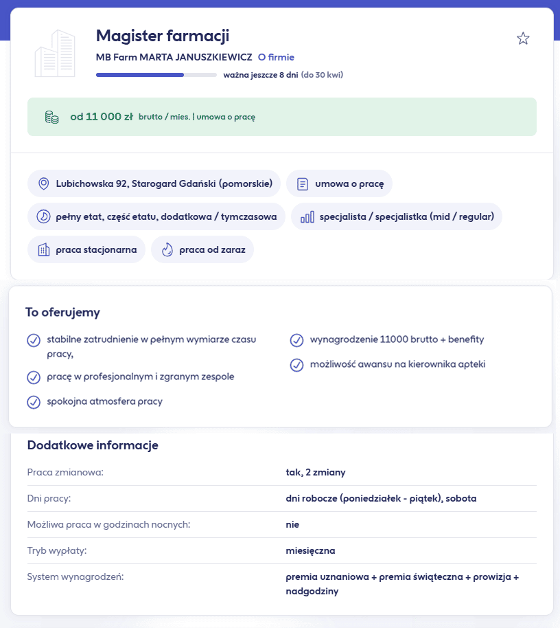Click checkmark beside "wynagrodzenie 11000 brutto"
560x628 pixels.
point(296,340)
